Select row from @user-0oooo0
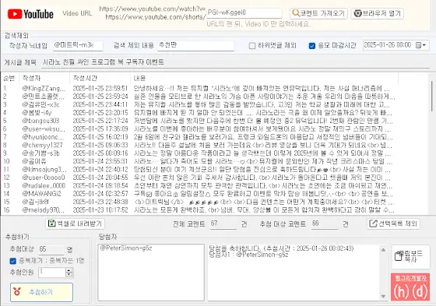The height and width of the screenshot is (306, 436). 199,178
